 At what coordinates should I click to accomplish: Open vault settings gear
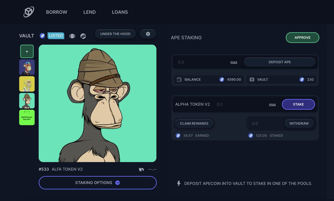[x=148, y=34]
